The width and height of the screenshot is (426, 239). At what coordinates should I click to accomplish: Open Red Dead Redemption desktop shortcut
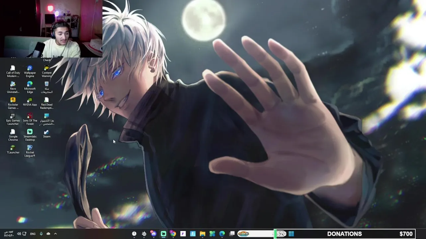46,103
